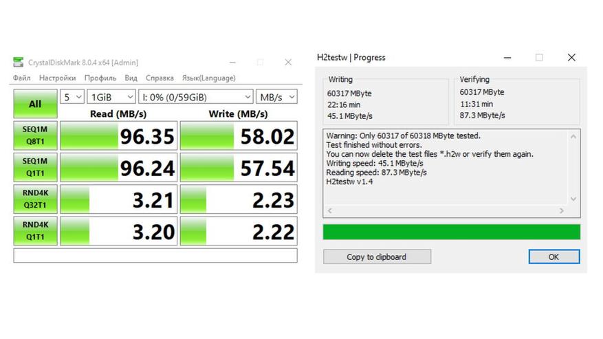Select the 58.02 sequential write result

239,135
